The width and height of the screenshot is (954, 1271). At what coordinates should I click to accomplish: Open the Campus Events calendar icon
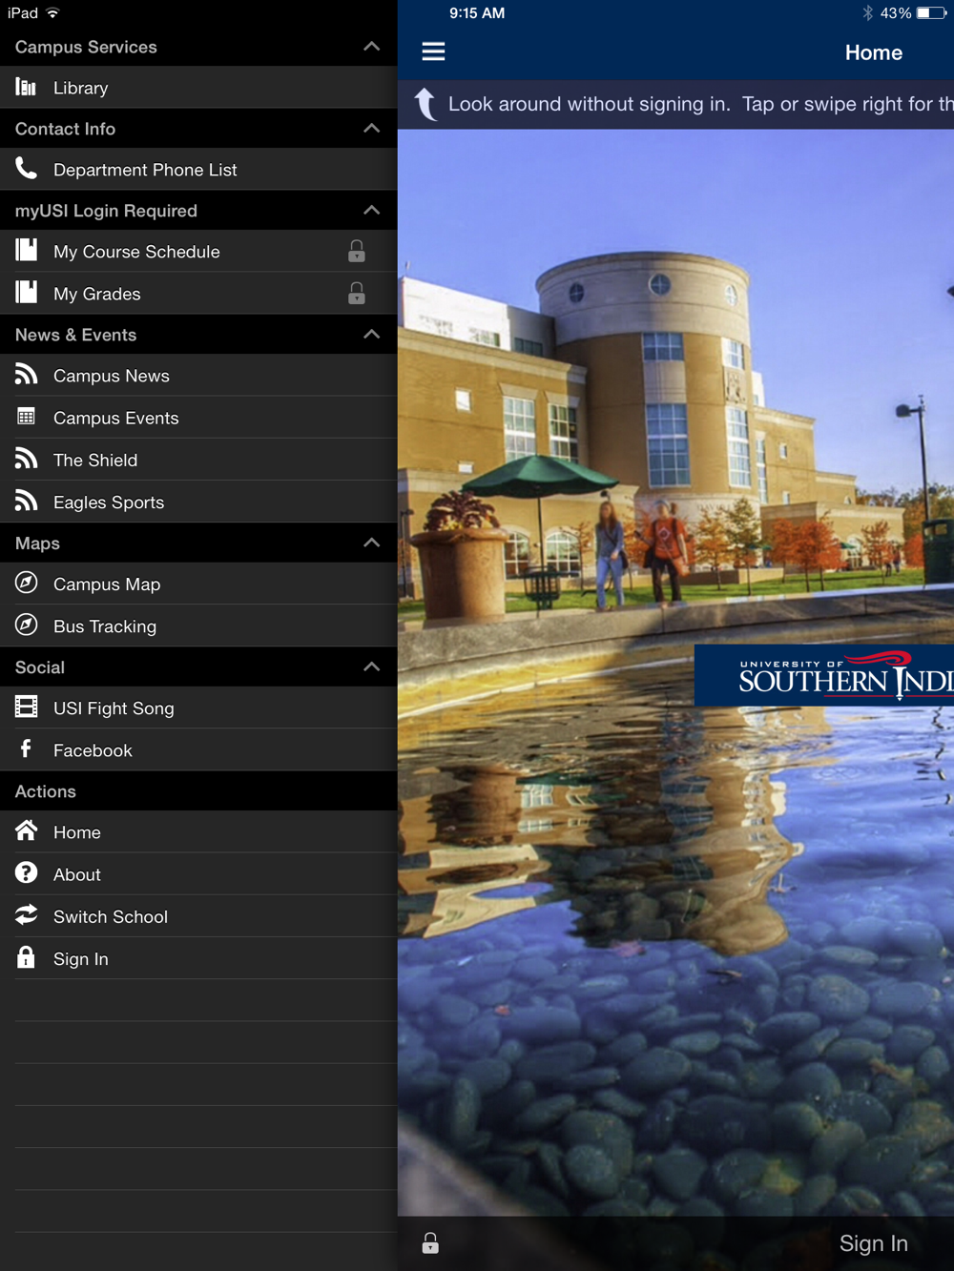(x=27, y=417)
